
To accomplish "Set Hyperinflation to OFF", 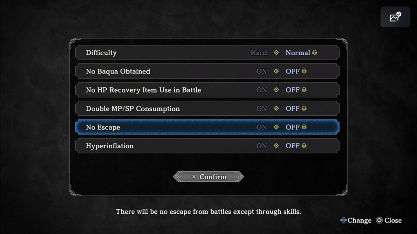I will [x=292, y=146].
